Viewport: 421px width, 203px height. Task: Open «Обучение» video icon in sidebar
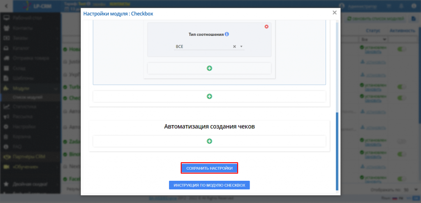(x=7, y=167)
